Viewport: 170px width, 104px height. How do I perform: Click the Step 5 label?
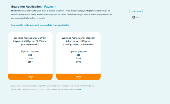[14, 11]
